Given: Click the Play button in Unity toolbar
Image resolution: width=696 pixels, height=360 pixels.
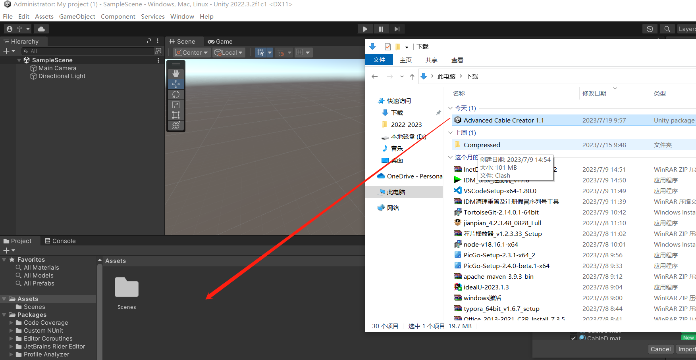Looking at the screenshot, I should pos(365,29).
